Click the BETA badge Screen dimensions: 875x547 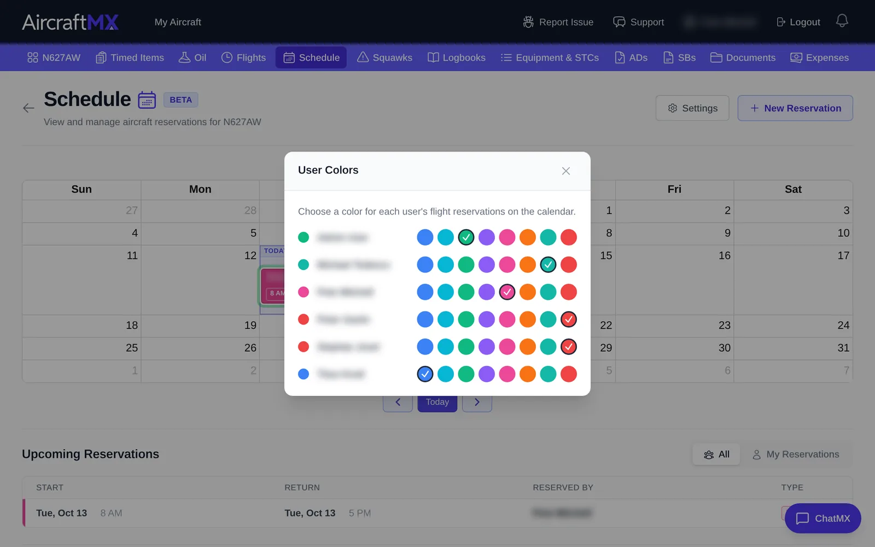click(x=180, y=100)
